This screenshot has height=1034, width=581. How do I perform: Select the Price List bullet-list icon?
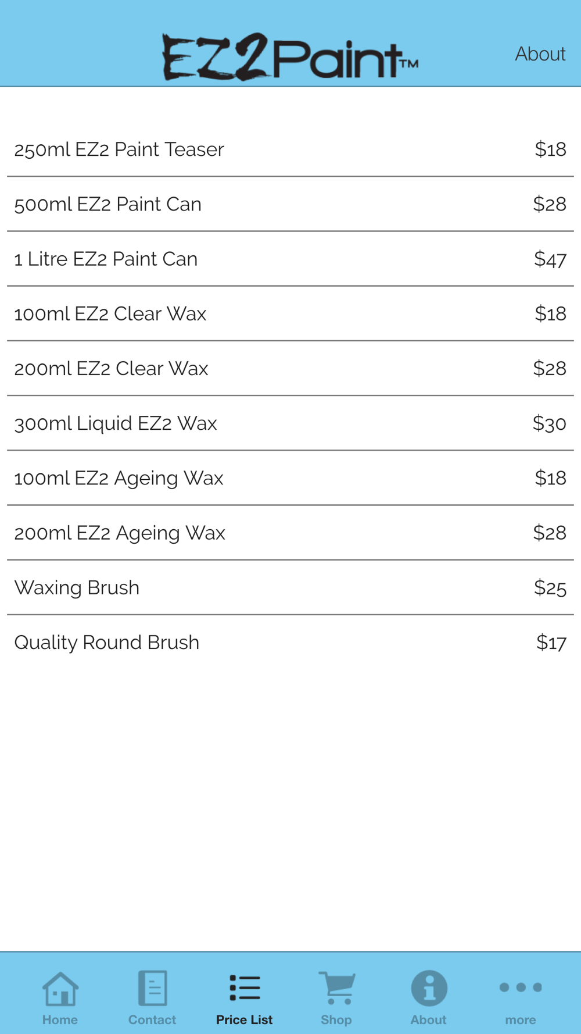point(245,988)
